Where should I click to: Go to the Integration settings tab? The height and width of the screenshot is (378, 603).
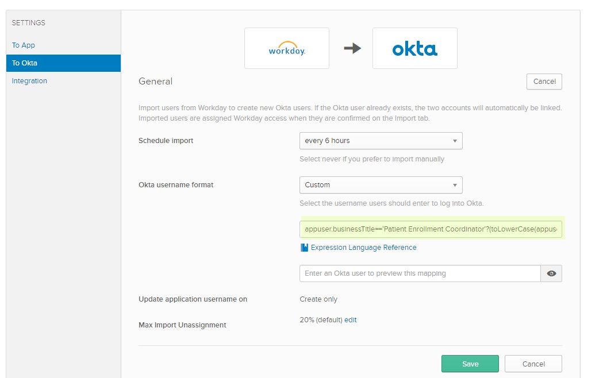tap(29, 81)
